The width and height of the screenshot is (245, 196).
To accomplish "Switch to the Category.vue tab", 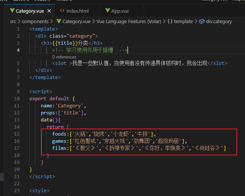I will point(30,11).
